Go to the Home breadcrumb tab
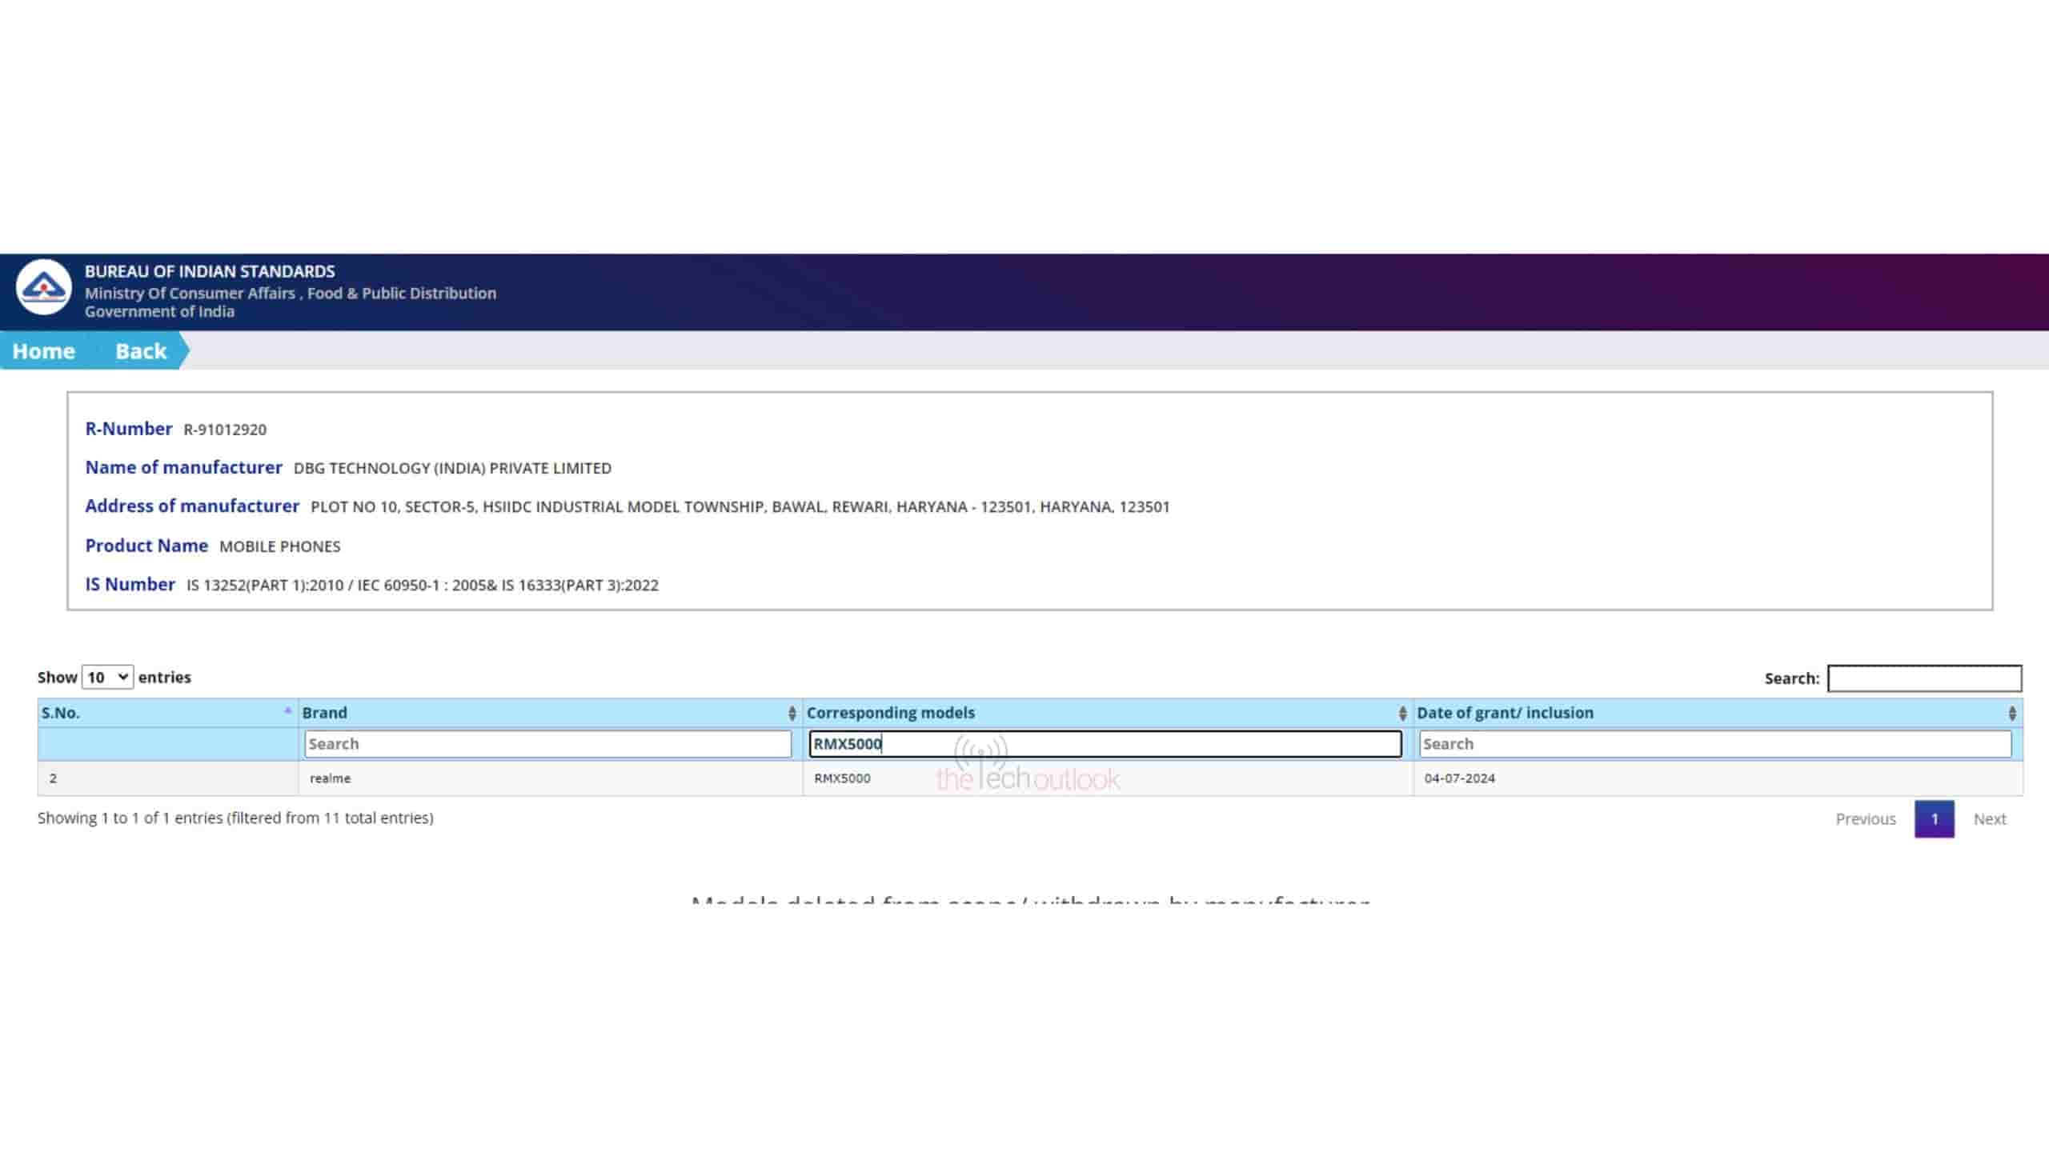 pyautogui.click(x=43, y=351)
